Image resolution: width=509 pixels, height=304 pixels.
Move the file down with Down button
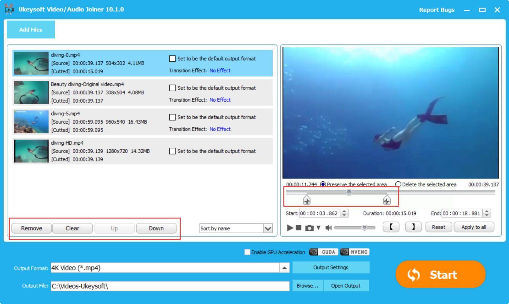pyautogui.click(x=156, y=228)
